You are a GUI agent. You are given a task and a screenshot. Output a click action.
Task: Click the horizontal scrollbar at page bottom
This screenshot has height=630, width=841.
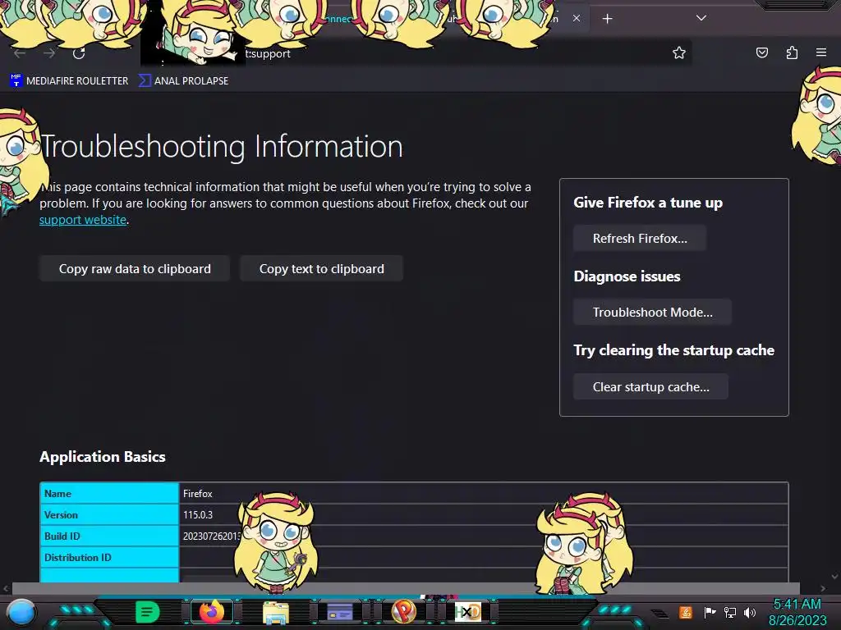click(x=406, y=588)
